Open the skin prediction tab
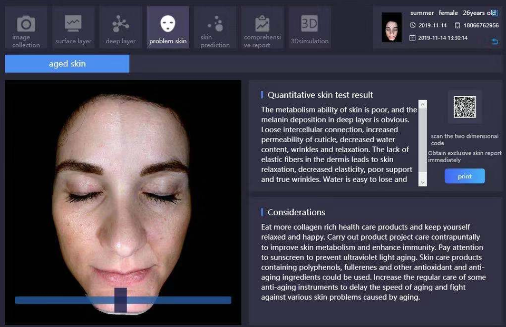This screenshot has height=327, width=506. tap(215, 27)
